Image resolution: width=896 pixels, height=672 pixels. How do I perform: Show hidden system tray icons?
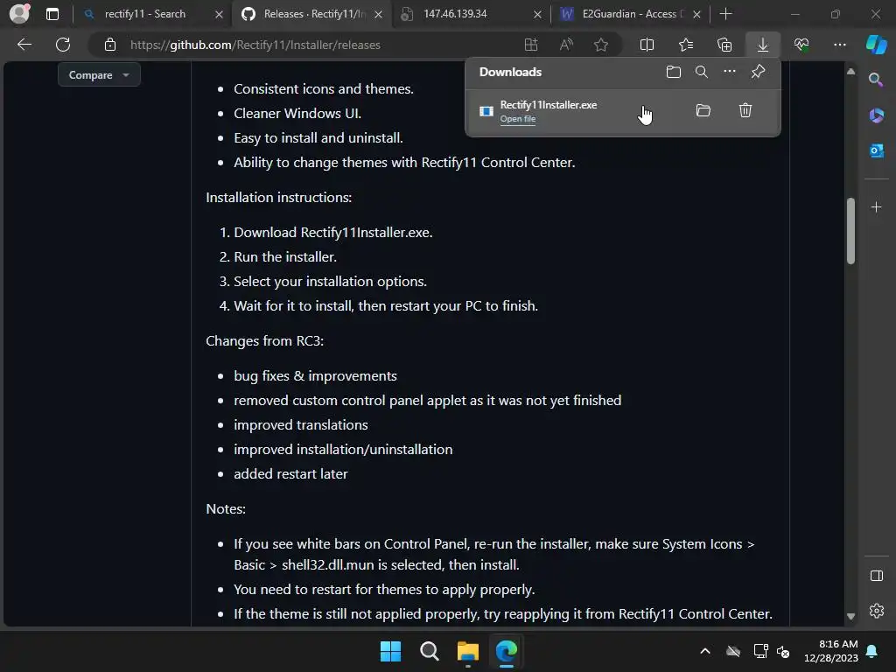tap(705, 651)
